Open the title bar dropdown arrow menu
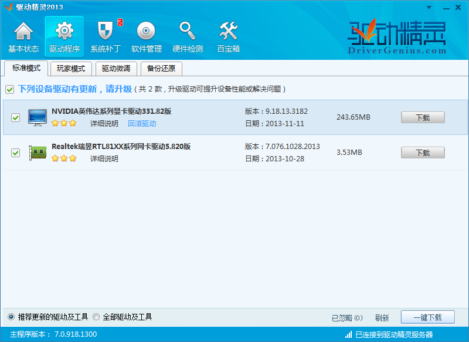The width and height of the screenshot is (469, 342). tap(429, 8)
